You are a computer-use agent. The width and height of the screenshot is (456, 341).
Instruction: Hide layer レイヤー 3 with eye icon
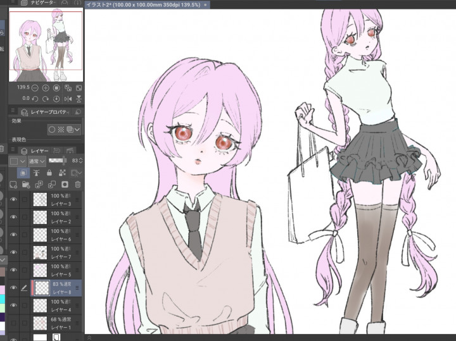click(14, 200)
